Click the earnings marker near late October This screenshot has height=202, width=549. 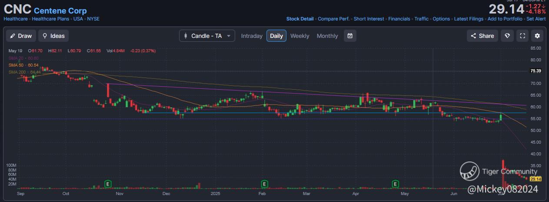pyautogui.click(x=107, y=184)
